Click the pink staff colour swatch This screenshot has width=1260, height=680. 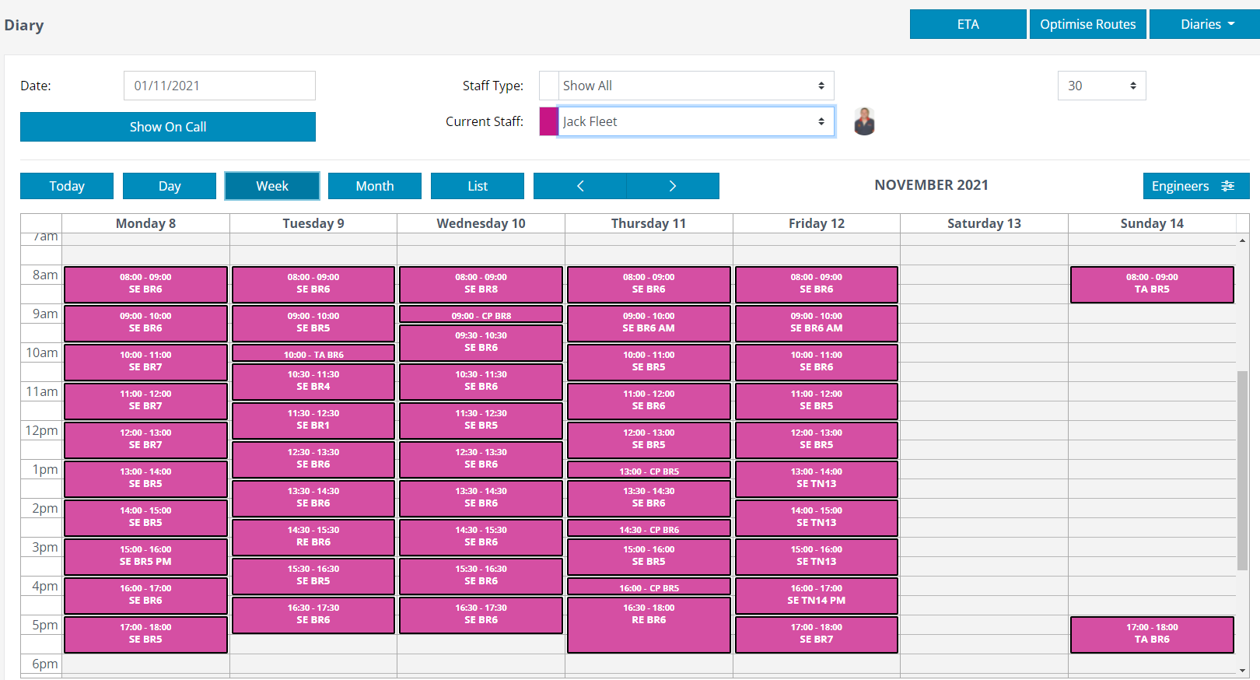[x=548, y=121]
